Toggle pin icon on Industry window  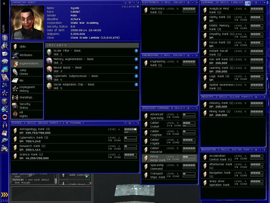pos(252,97)
